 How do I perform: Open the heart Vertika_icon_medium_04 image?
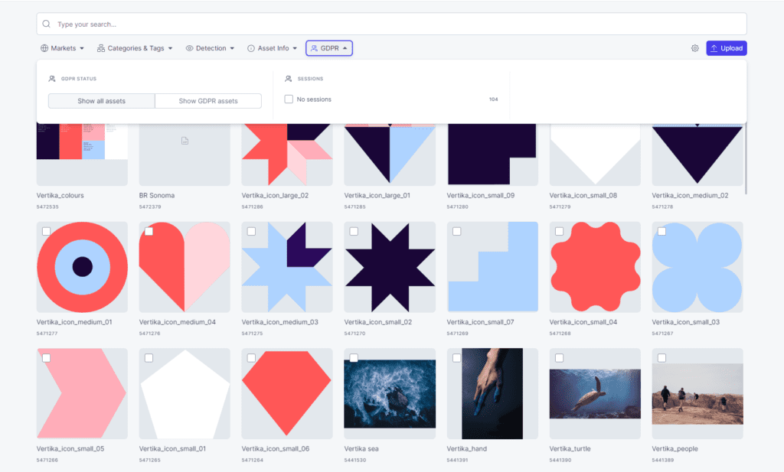point(185,267)
